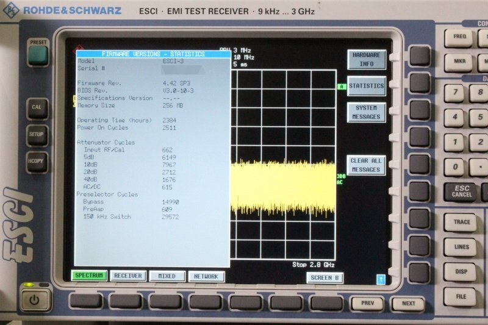This screenshot has height=325, width=488.
Task: Select the MIXED mode tab
Action: [167, 276]
